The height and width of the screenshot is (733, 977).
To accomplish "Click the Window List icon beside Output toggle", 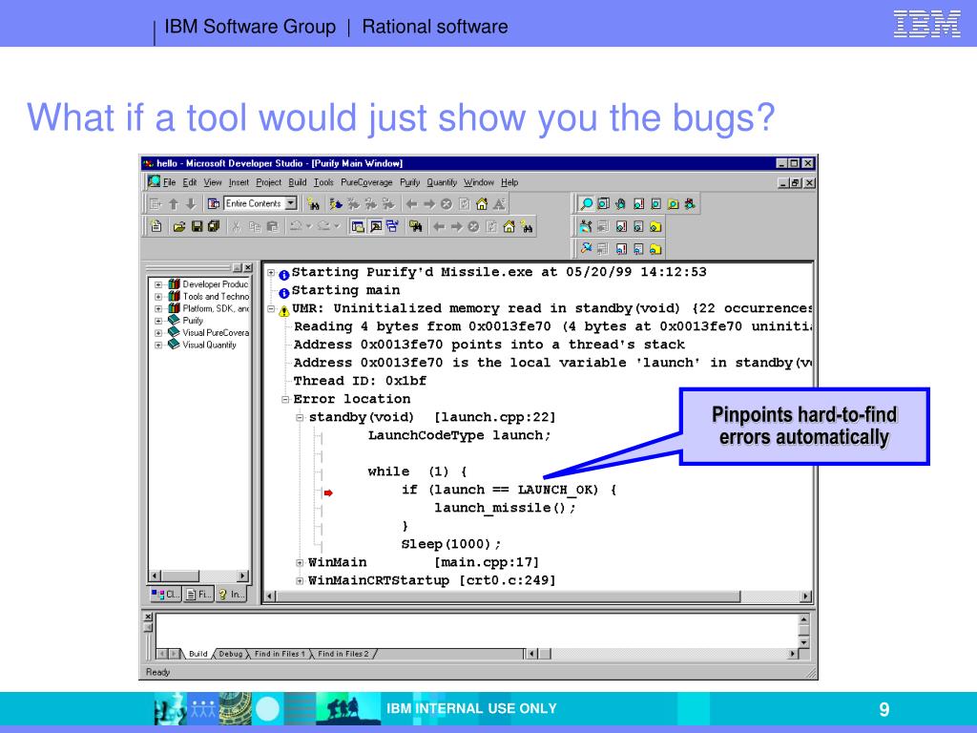I will [x=392, y=226].
